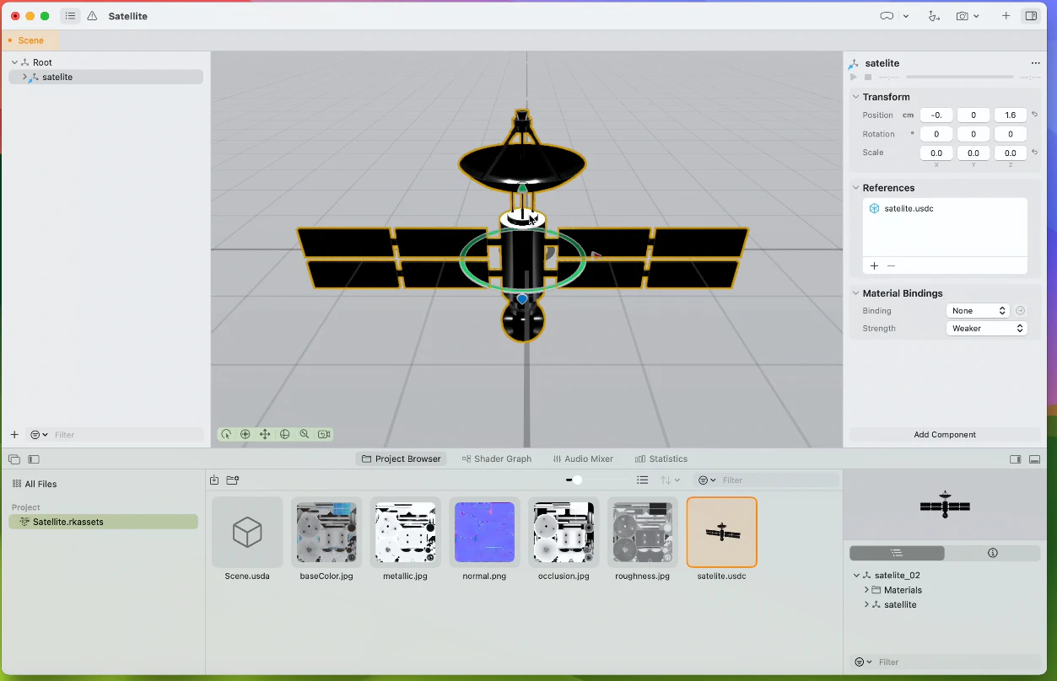Open the Project Browser filter options icon

[707, 480]
